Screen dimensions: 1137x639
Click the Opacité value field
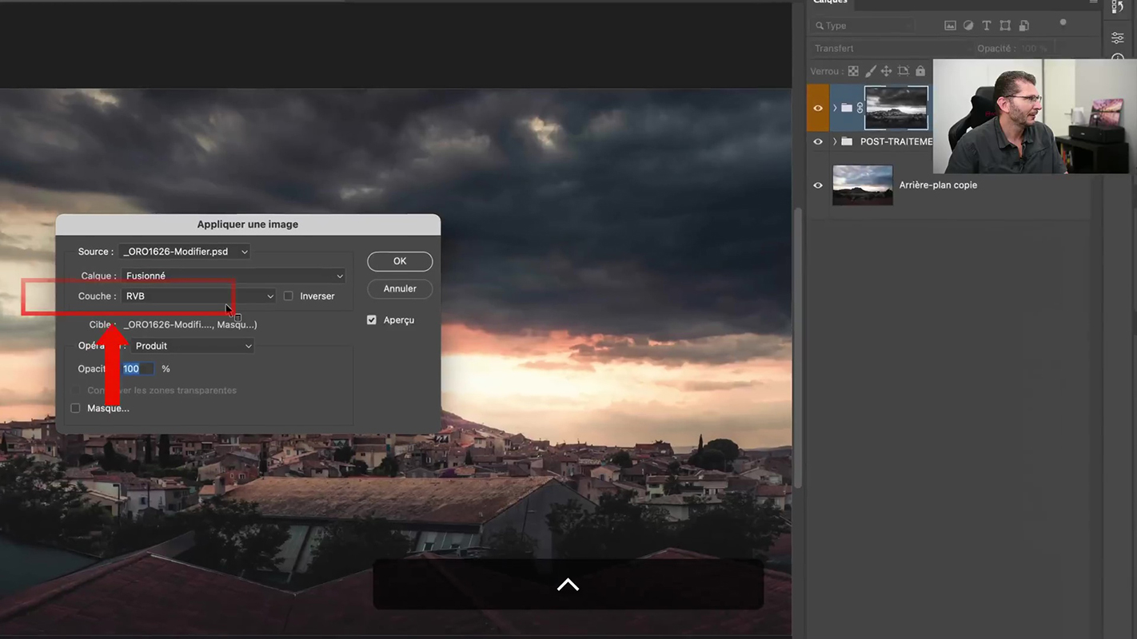point(138,369)
